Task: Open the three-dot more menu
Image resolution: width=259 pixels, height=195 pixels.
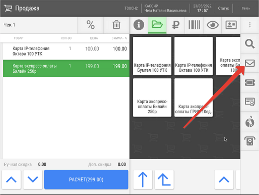Action: click(x=250, y=25)
